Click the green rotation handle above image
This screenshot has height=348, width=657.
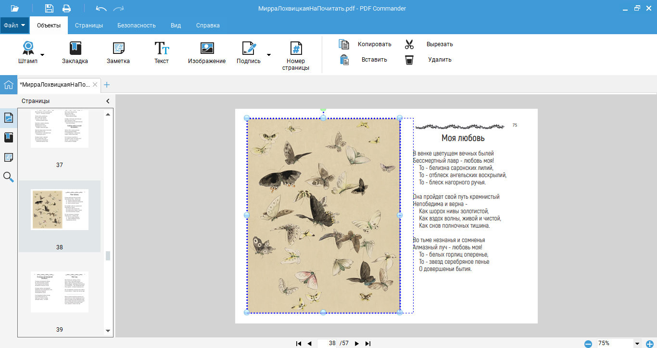pos(323,109)
